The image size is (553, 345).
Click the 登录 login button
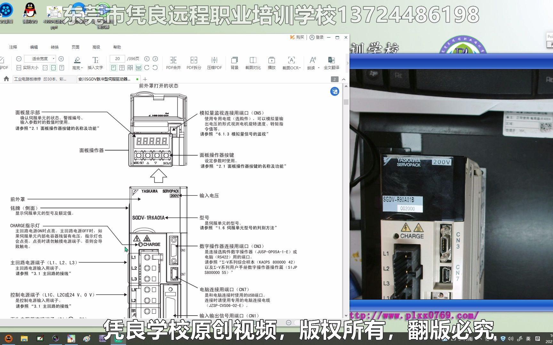click(x=317, y=37)
